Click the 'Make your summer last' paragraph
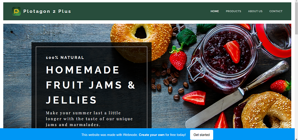Viewport: 298px width, 140px height. coord(89,119)
